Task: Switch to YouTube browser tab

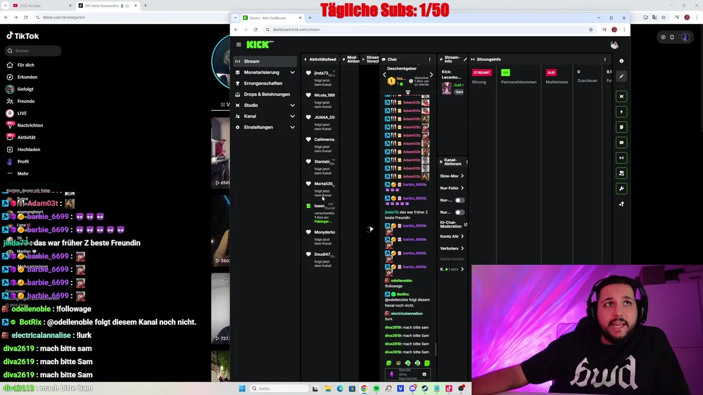Action: 41,5
